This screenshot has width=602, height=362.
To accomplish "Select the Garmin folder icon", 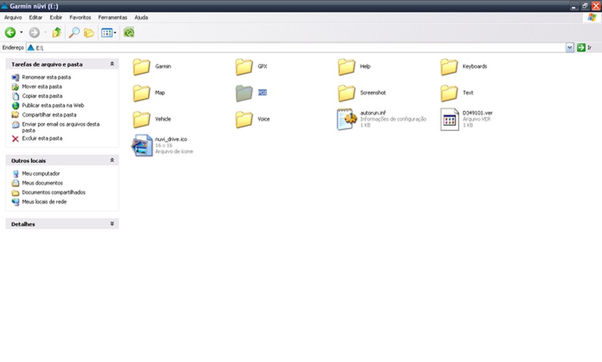I will 142,67.
